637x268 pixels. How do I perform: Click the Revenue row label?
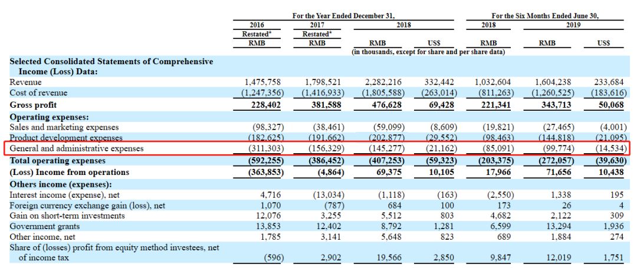25,82
